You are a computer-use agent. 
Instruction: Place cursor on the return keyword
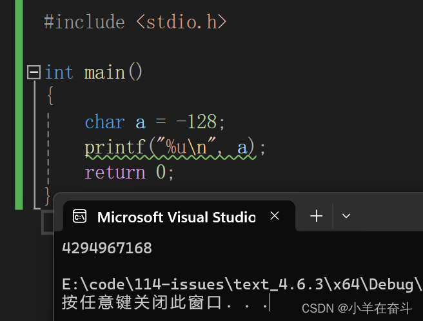pos(115,172)
